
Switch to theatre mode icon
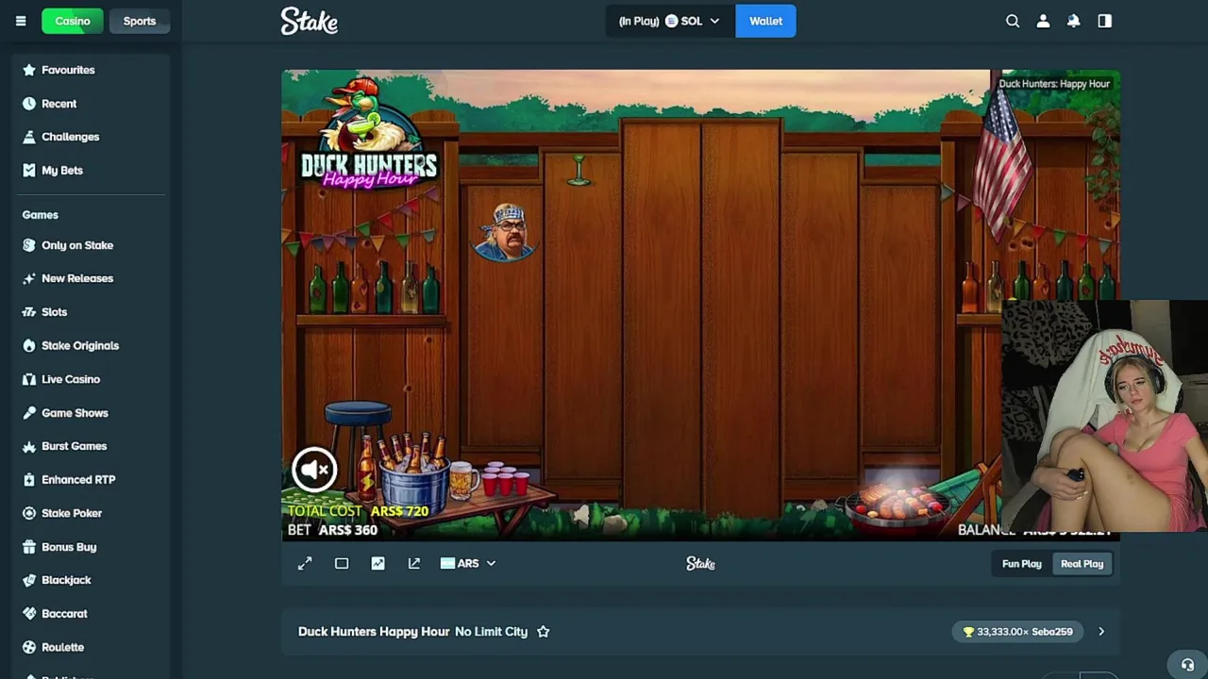pos(342,563)
